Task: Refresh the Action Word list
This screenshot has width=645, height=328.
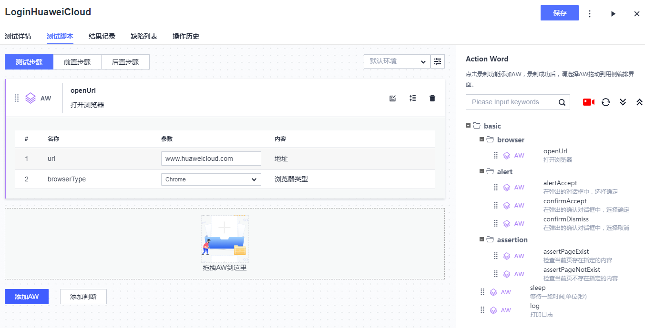Action: [x=605, y=102]
